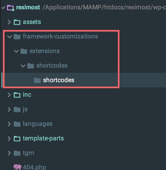
Task: Select the 404.php file
Action: pos(34,167)
